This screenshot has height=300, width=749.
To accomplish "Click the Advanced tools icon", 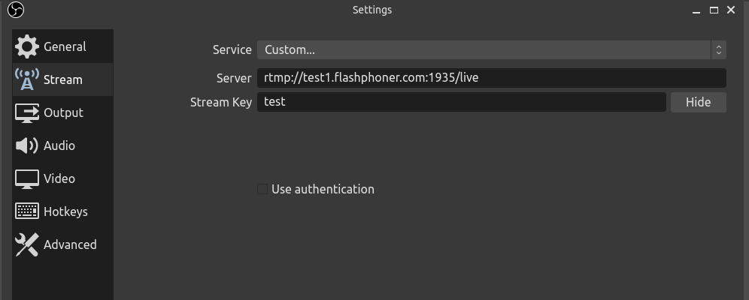I will [27, 244].
